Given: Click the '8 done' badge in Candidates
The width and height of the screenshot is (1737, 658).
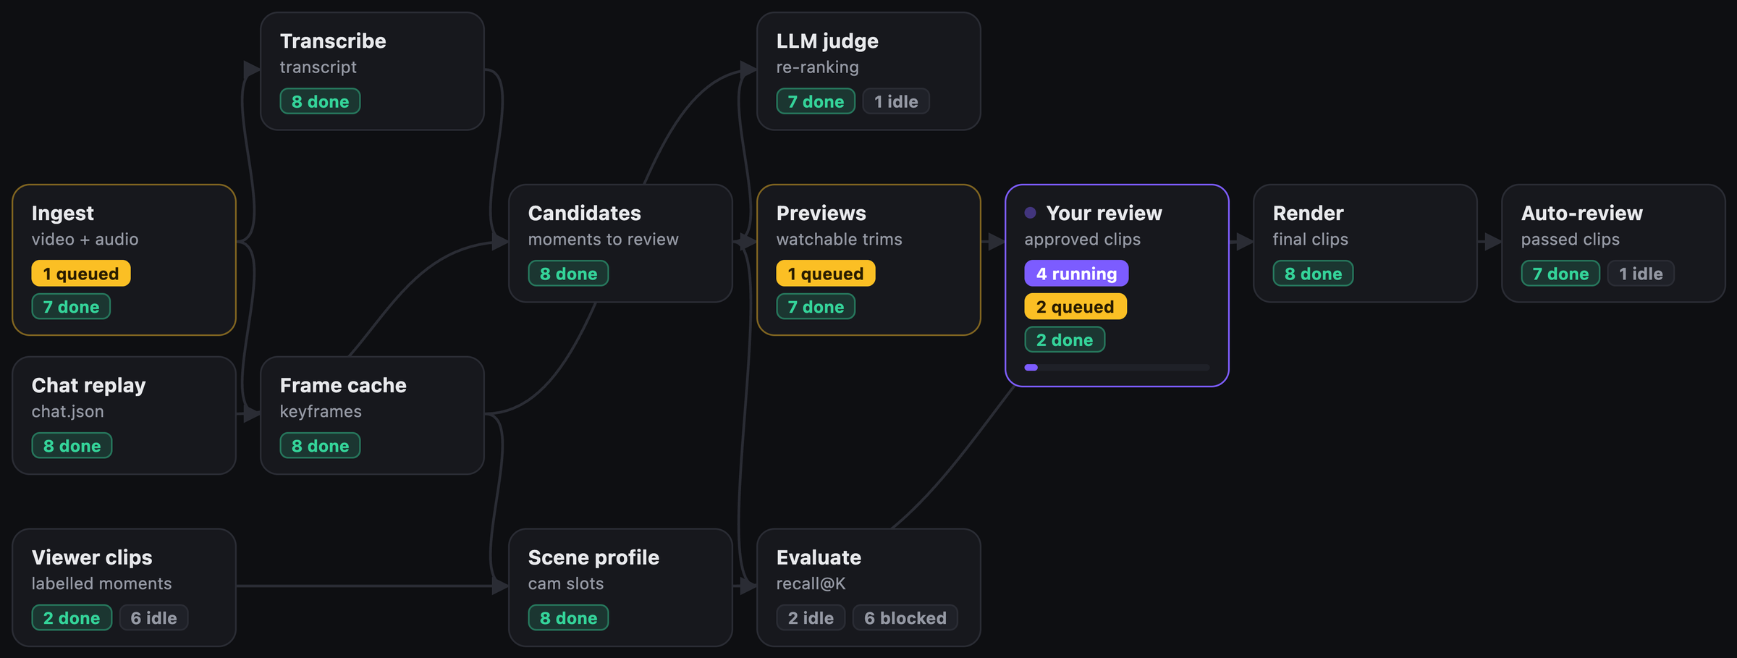Looking at the screenshot, I should [x=568, y=274].
